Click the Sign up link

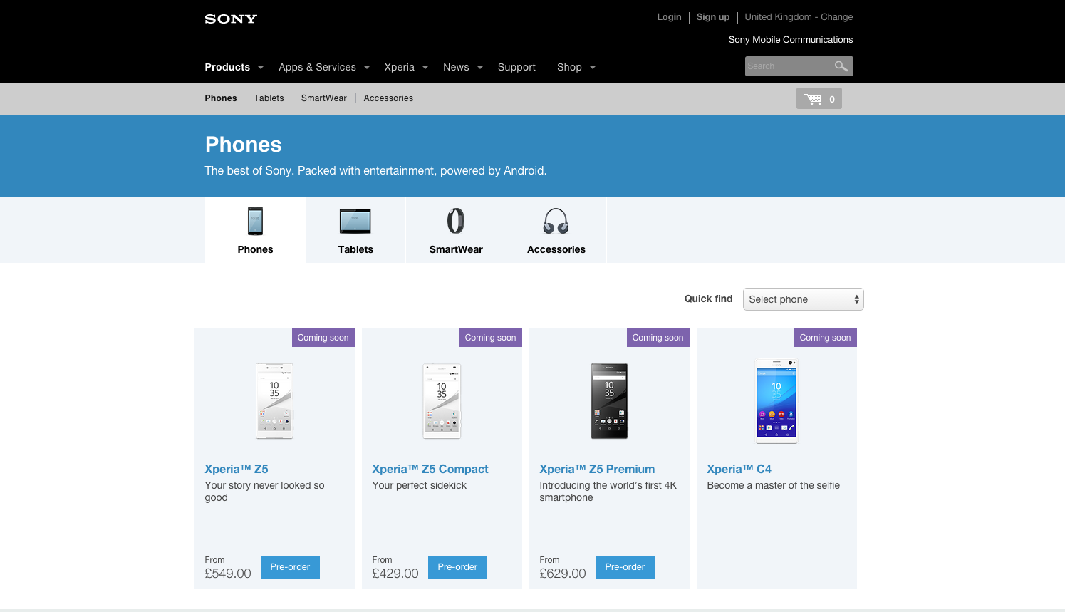[712, 17]
